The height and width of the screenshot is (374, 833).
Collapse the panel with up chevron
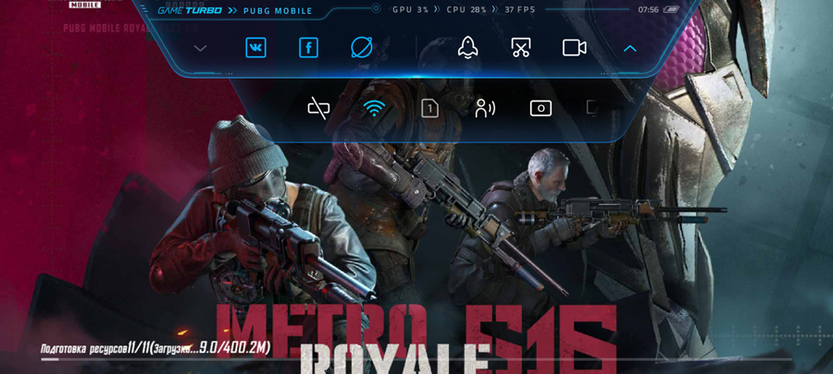point(629,48)
